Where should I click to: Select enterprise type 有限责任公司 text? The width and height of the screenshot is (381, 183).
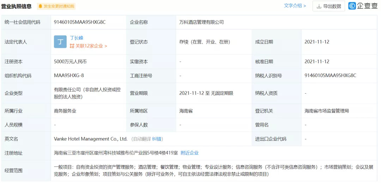(x=87, y=93)
